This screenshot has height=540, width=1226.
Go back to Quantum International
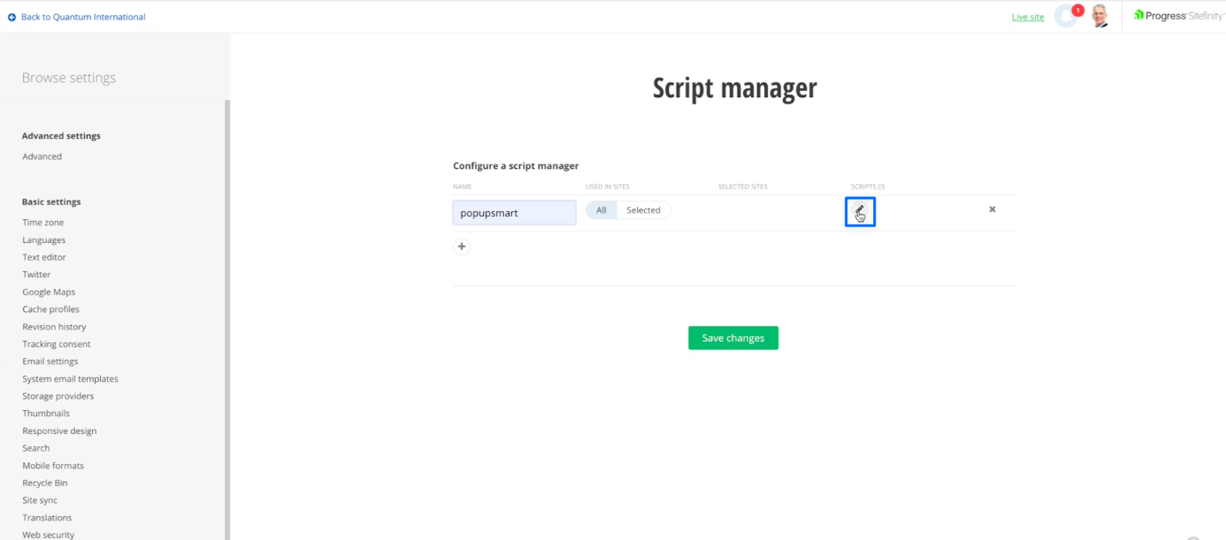point(76,17)
